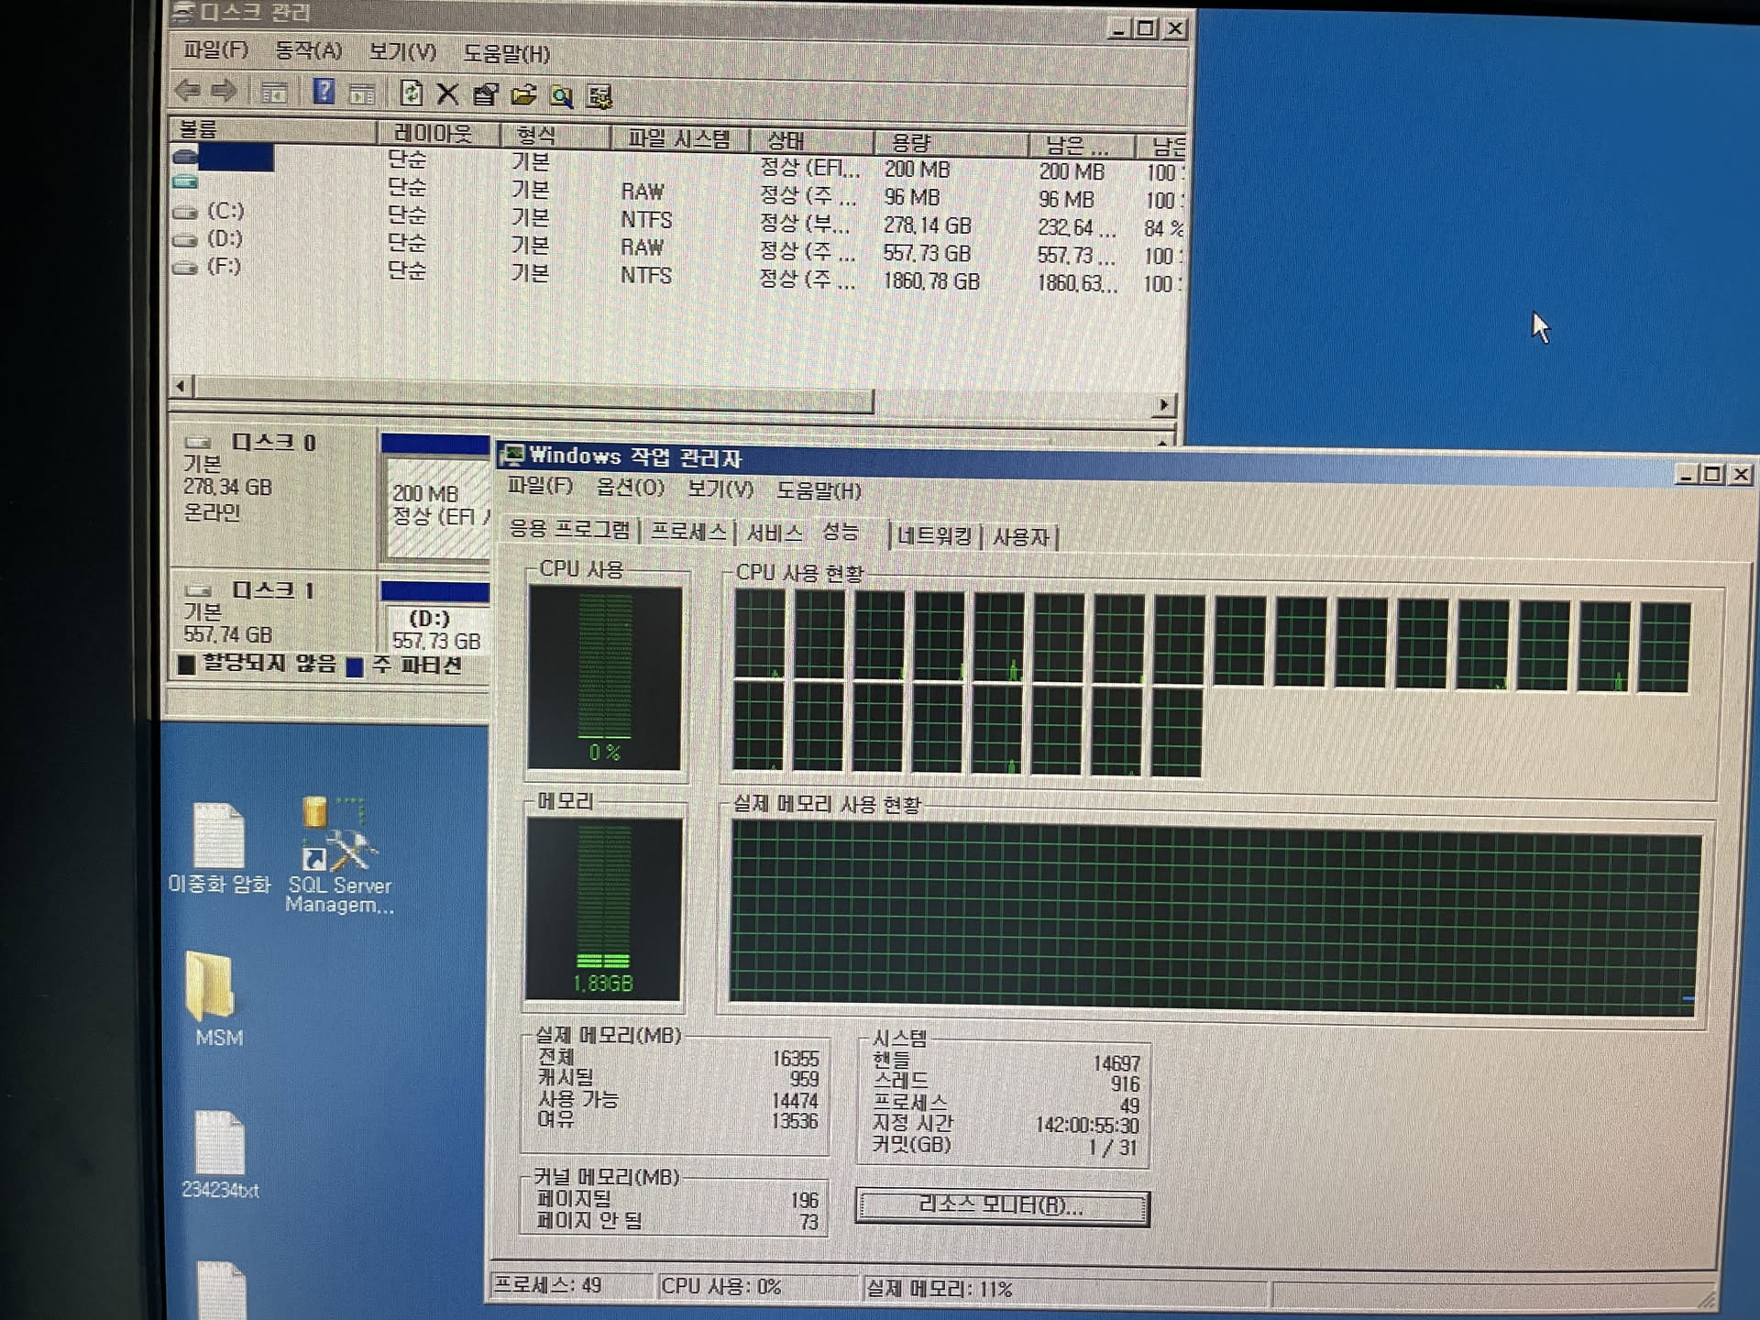1760x1320 pixels.
Task: Click the show/hide console tree icon
Action: tap(273, 92)
